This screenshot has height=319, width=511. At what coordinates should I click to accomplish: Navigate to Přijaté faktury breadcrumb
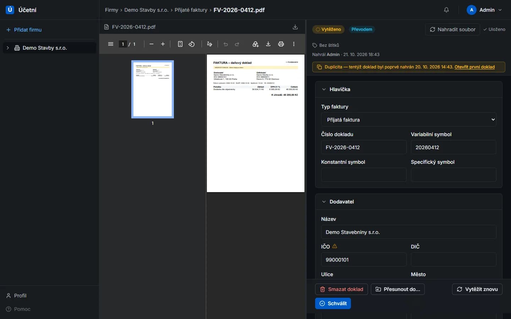click(x=191, y=10)
